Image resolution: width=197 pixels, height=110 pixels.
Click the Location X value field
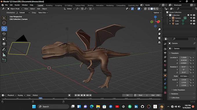[x=184, y=57]
